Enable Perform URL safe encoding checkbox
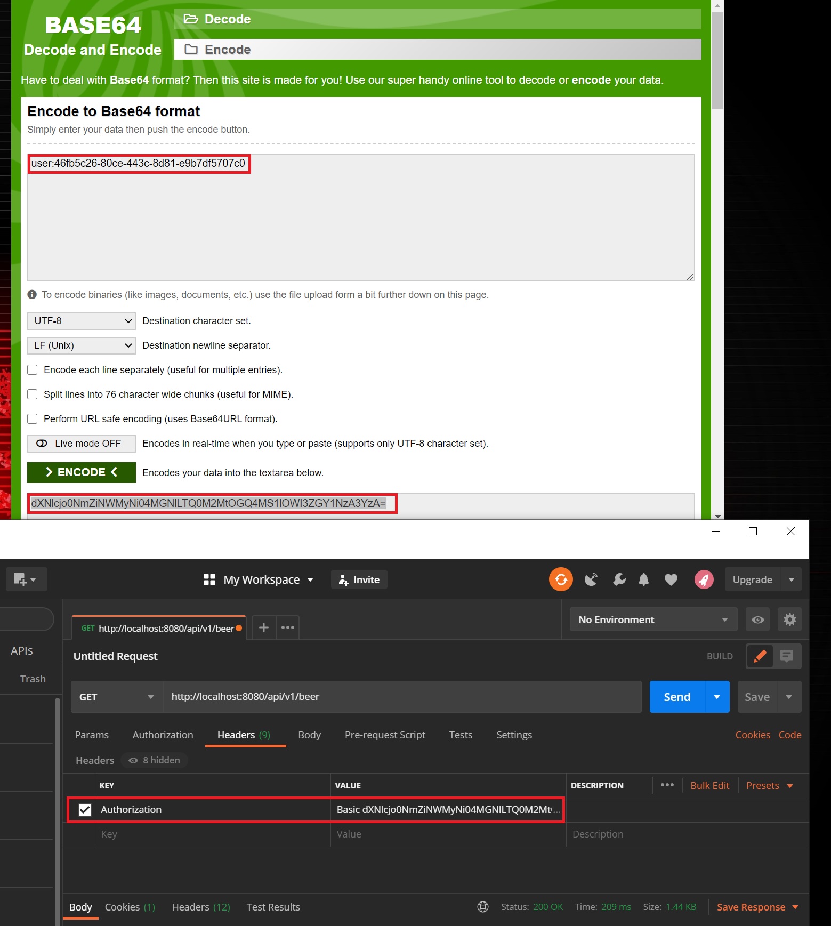831x926 pixels. (x=33, y=418)
